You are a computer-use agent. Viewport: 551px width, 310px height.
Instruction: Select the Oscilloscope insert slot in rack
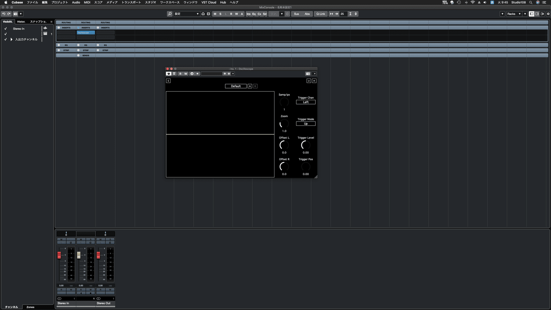[x=86, y=33]
